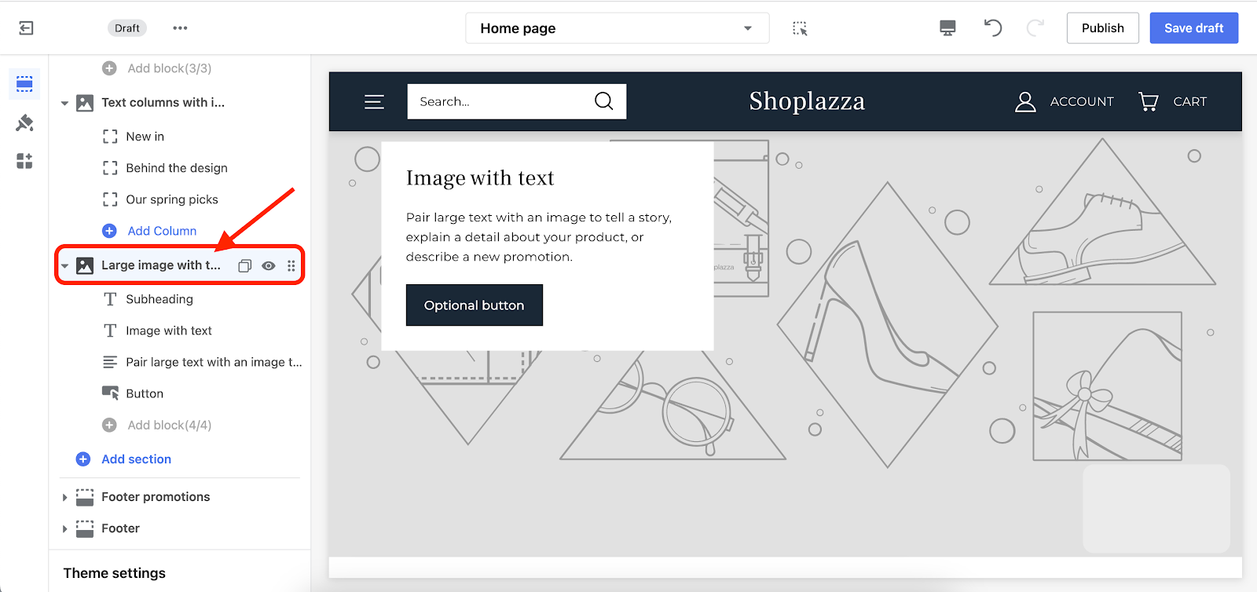The height and width of the screenshot is (592, 1257).
Task: Click the Image with text heading in preview
Action: 480,178
